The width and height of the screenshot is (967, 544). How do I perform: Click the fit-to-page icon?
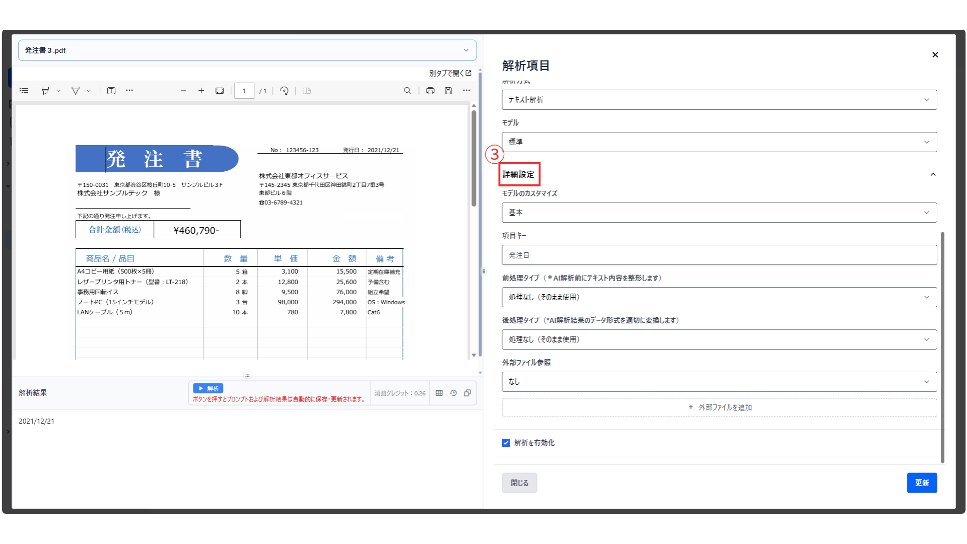tap(220, 91)
